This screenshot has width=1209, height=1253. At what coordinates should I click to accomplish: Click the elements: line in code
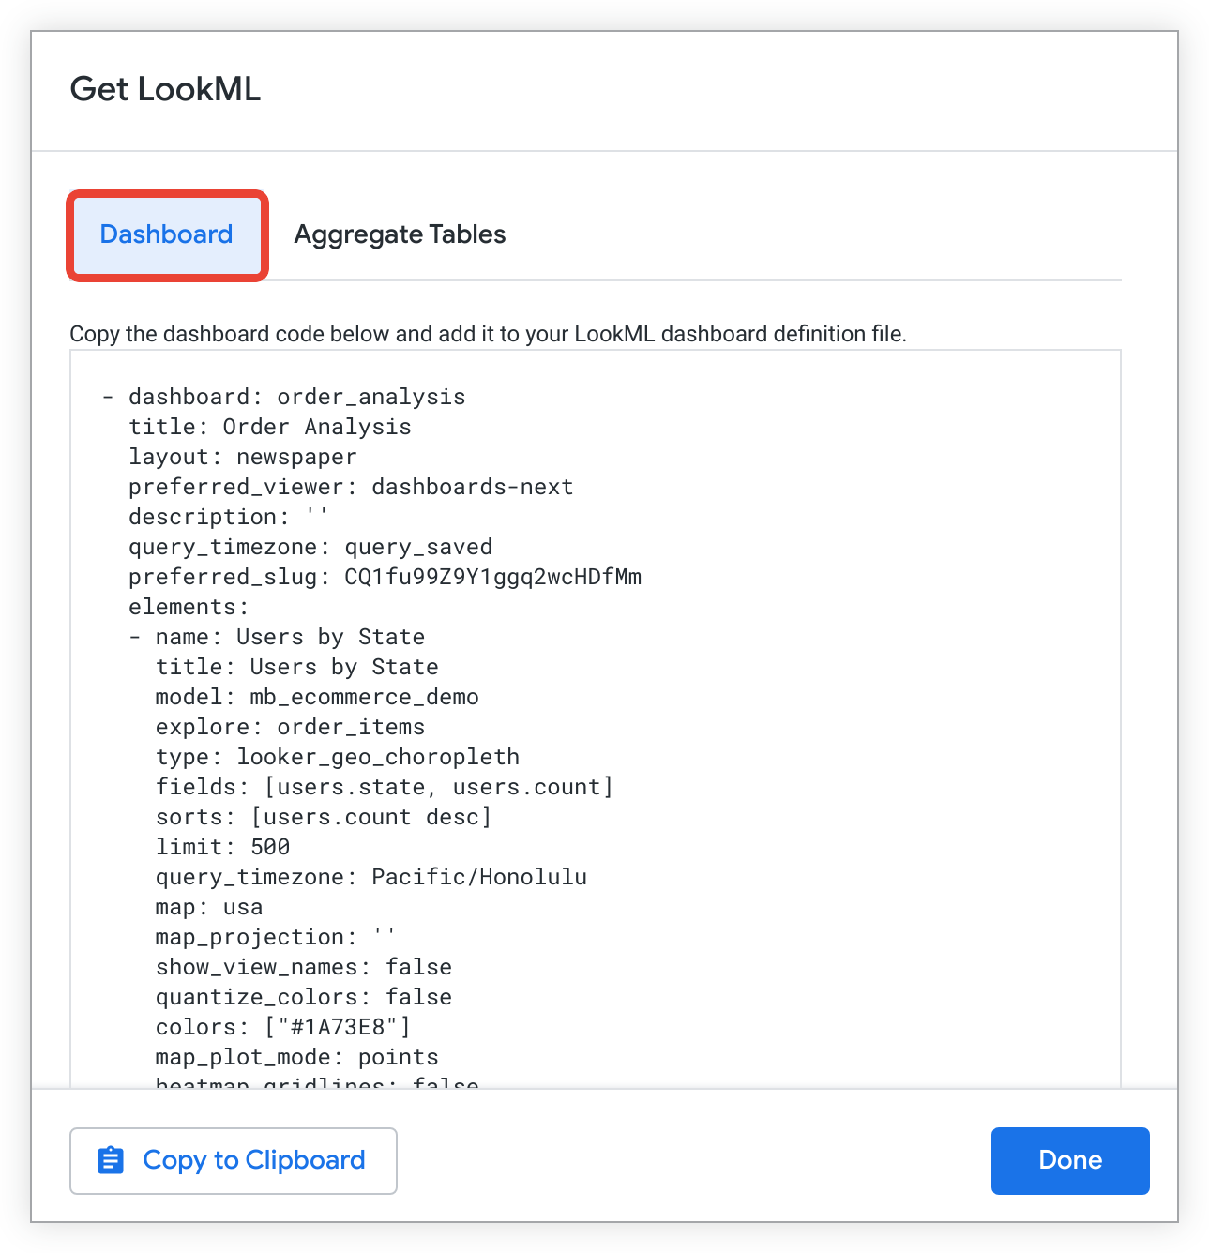[189, 607]
